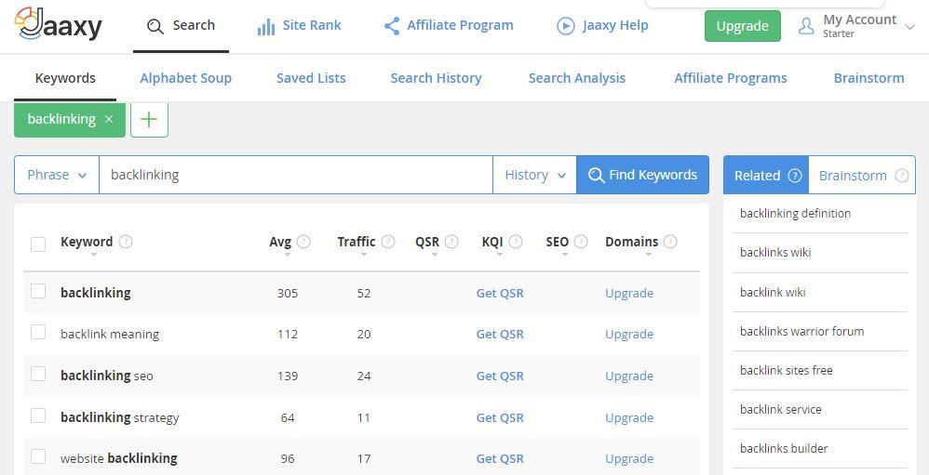
Task: Click Get QSR for website backlinking
Action: coord(500,459)
